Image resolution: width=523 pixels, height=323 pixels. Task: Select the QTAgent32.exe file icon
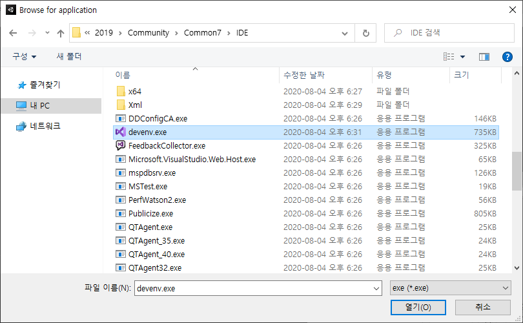[120, 267]
